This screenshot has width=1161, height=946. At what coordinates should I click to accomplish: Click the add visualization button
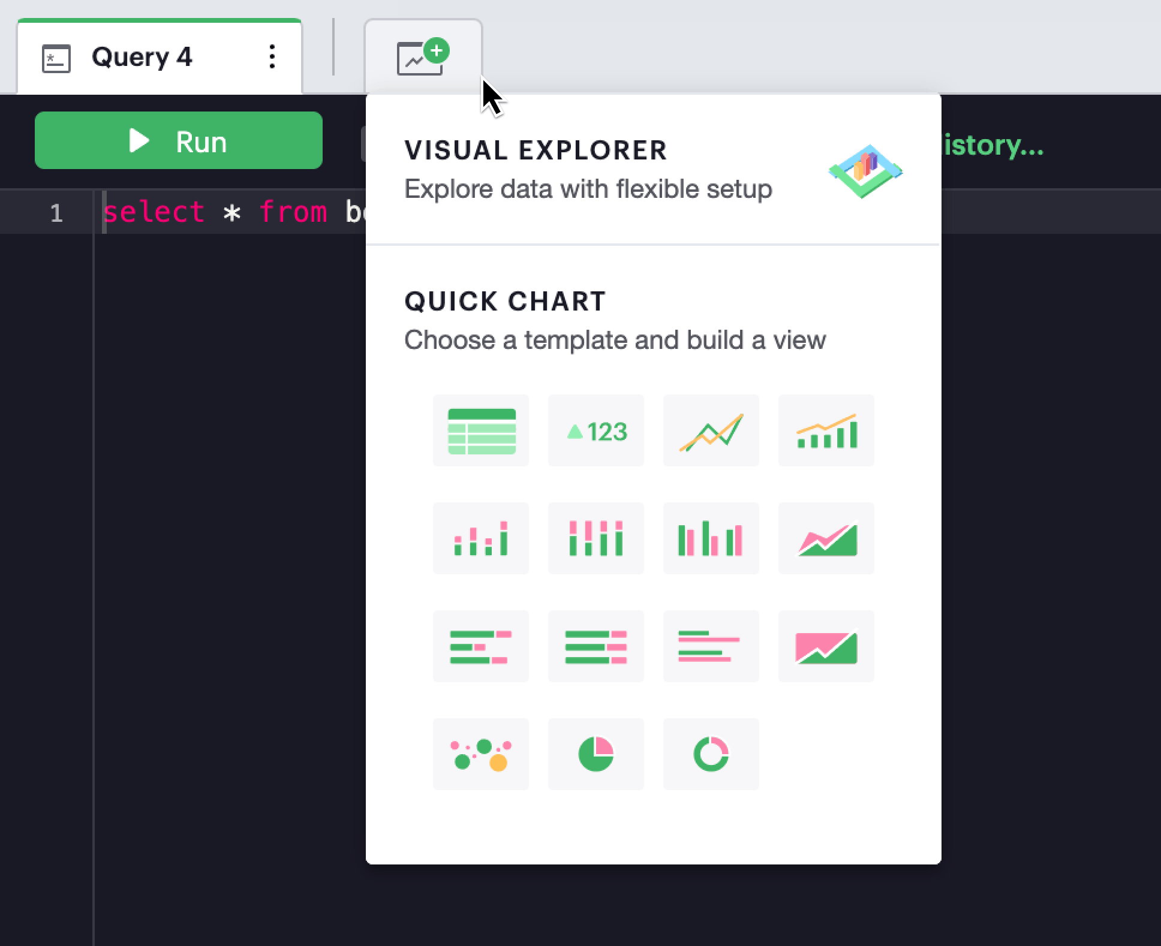point(422,54)
